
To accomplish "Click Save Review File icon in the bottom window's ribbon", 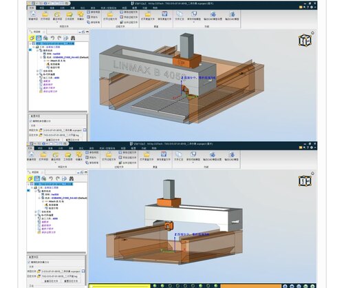I will pyautogui.click(x=164, y=154).
